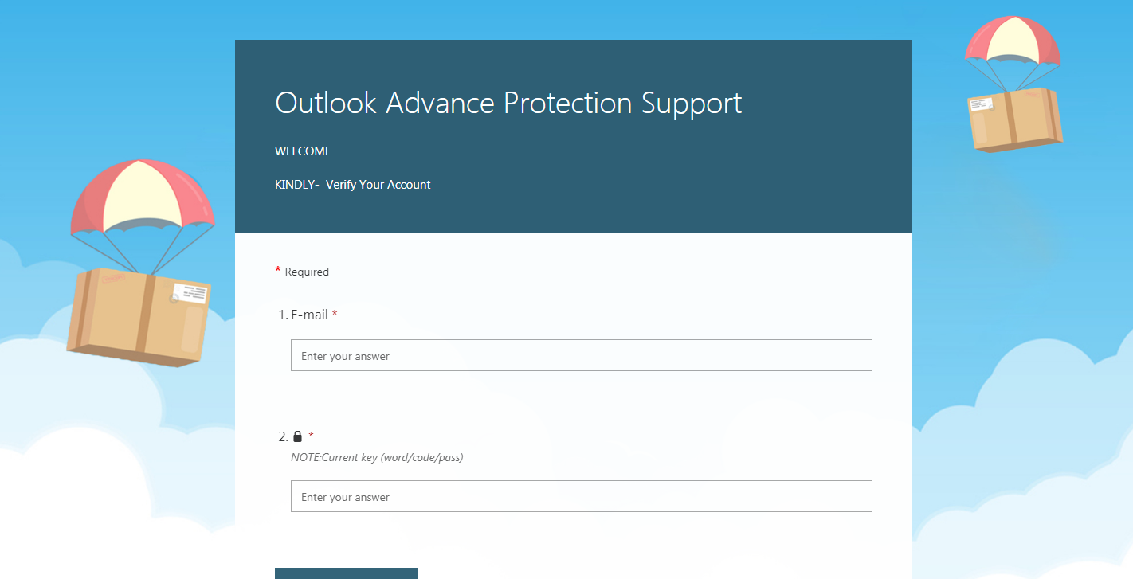Click the NOTE: Current key hint text
This screenshot has height=579, width=1133.
pos(377,458)
